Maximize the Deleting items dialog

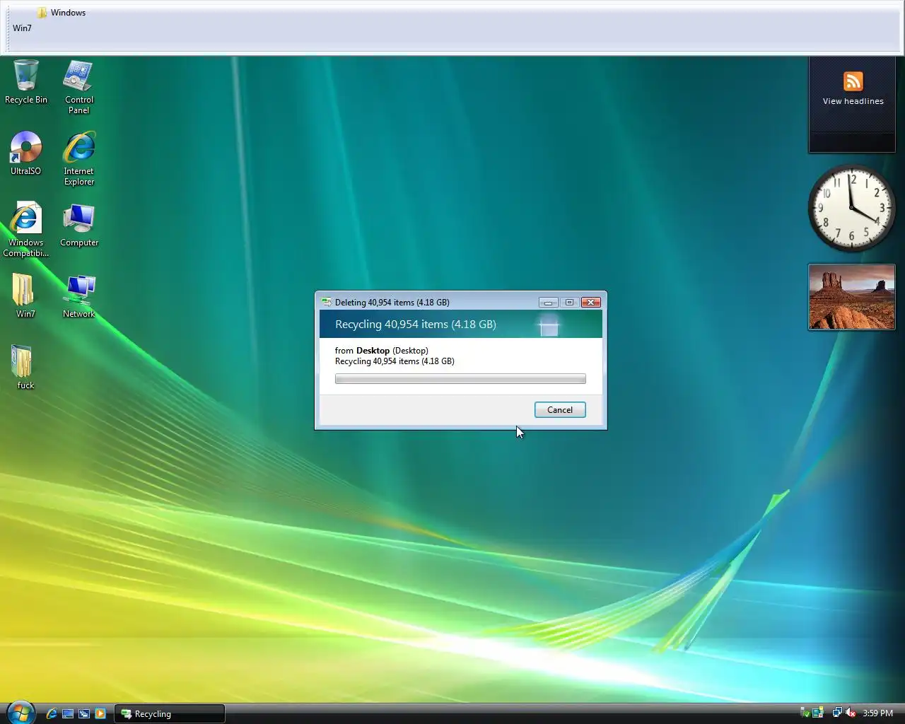pyautogui.click(x=569, y=302)
